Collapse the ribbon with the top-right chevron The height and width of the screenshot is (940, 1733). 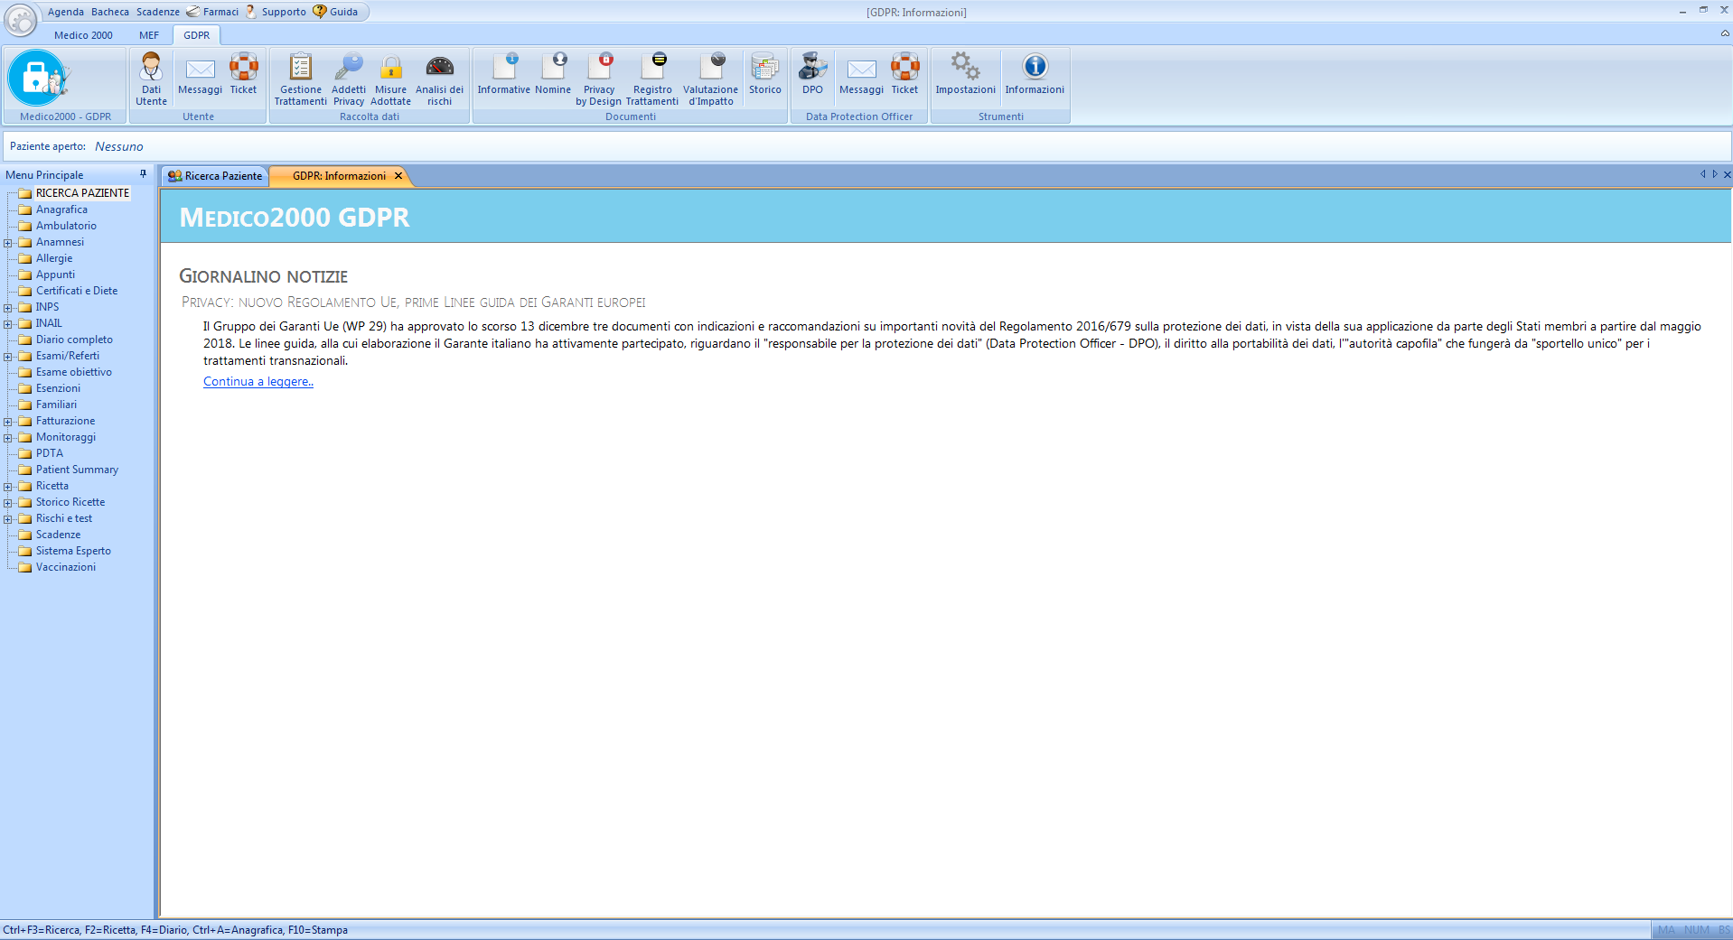tap(1725, 33)
